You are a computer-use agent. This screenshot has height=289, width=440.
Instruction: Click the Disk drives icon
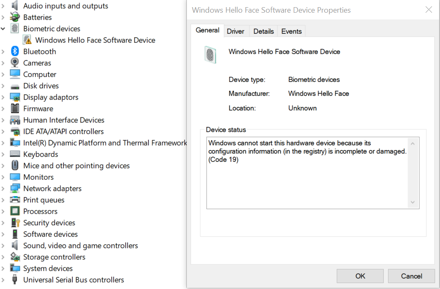click(15, 86)
